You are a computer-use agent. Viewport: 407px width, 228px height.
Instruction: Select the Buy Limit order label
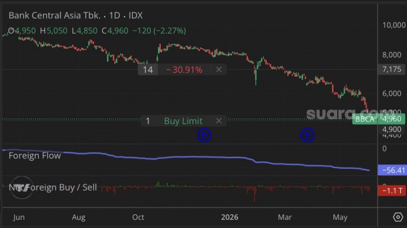point(183,121)
